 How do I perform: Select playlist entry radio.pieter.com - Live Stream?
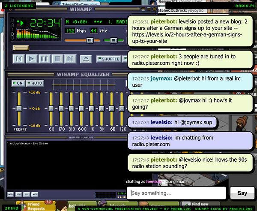click(x=27, y=143)
